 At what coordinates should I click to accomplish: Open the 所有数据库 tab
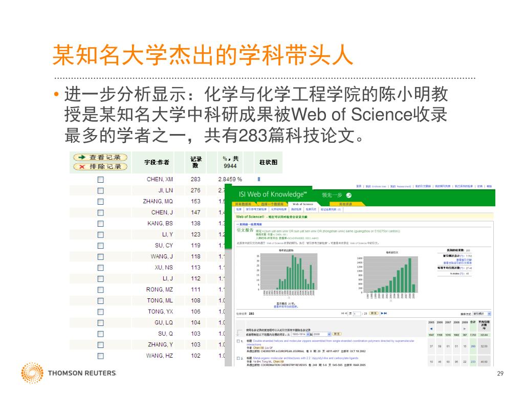[x=243, y=204]
